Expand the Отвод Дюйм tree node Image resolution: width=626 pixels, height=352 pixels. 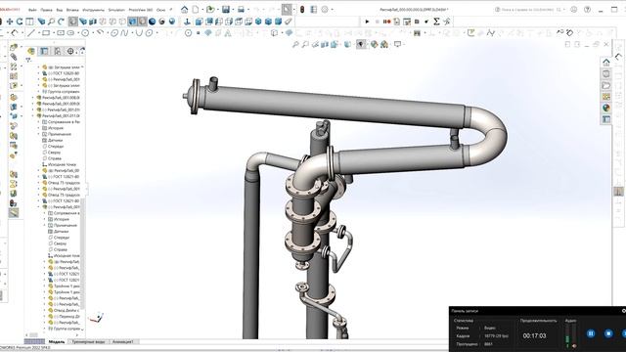[45, 310]
